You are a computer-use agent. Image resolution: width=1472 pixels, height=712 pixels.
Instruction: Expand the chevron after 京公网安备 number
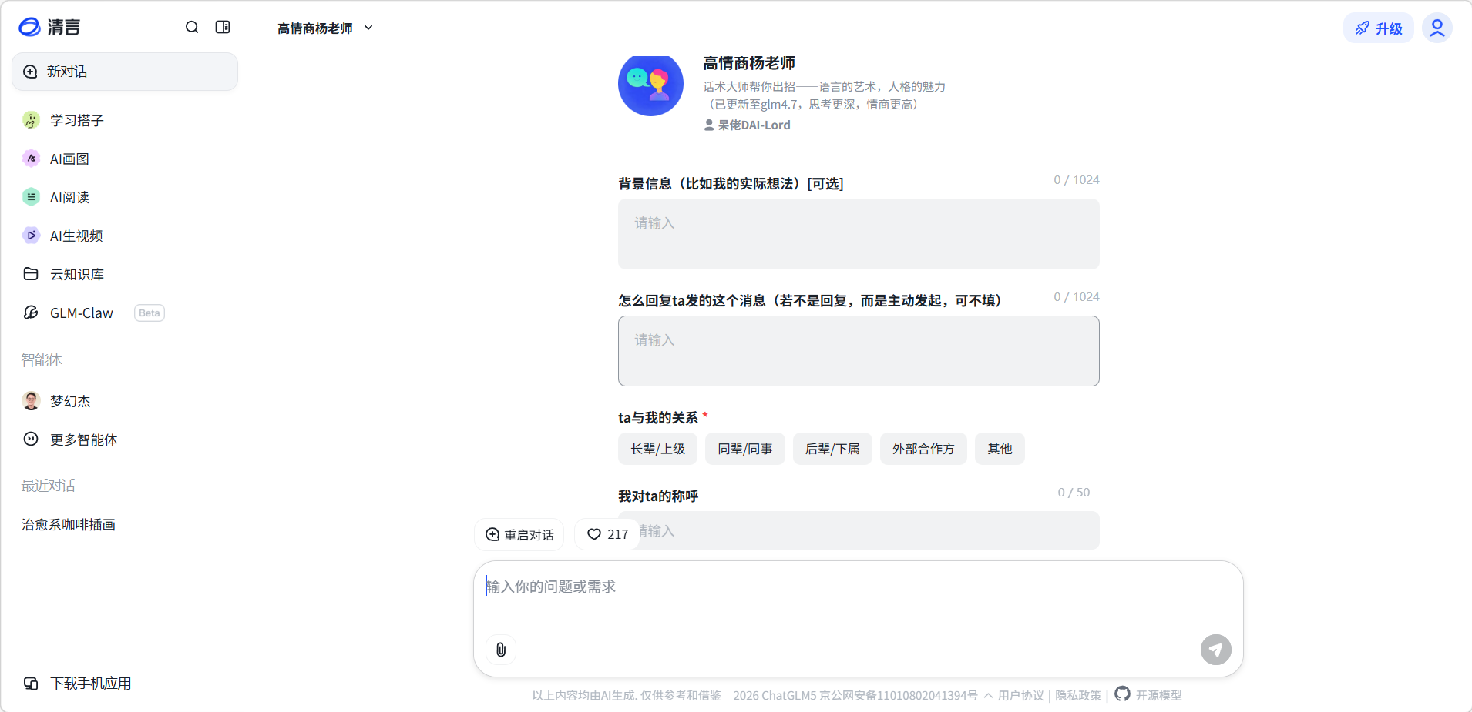tap(988, 696)
